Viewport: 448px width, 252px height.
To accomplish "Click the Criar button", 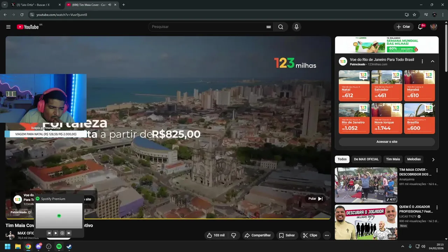I will (403, 27).
